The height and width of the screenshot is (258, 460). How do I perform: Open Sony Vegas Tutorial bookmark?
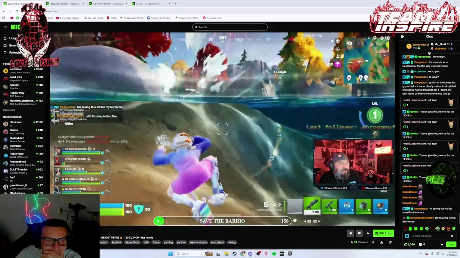coord(69,18)
